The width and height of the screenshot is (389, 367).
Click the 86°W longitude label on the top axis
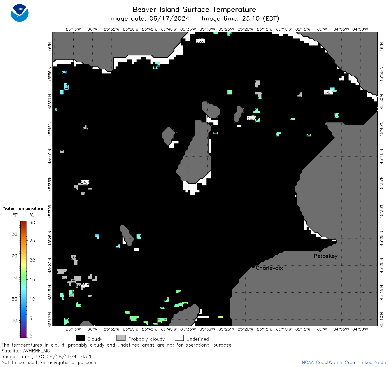[x=92, y=29]
